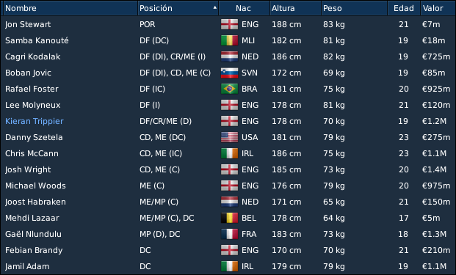The width and height of the screenshot is (456, 275).
Task: Sort table by Nombre column header
Action: click(70, 8)
